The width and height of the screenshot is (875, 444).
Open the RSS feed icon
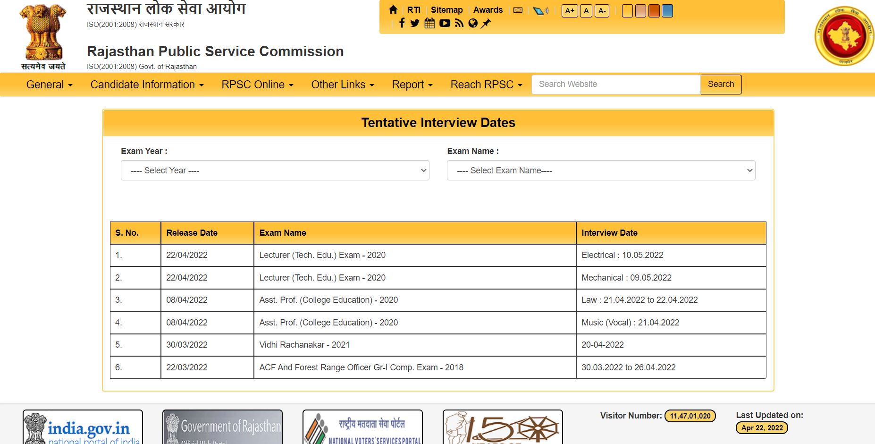(x=459, y=23)
